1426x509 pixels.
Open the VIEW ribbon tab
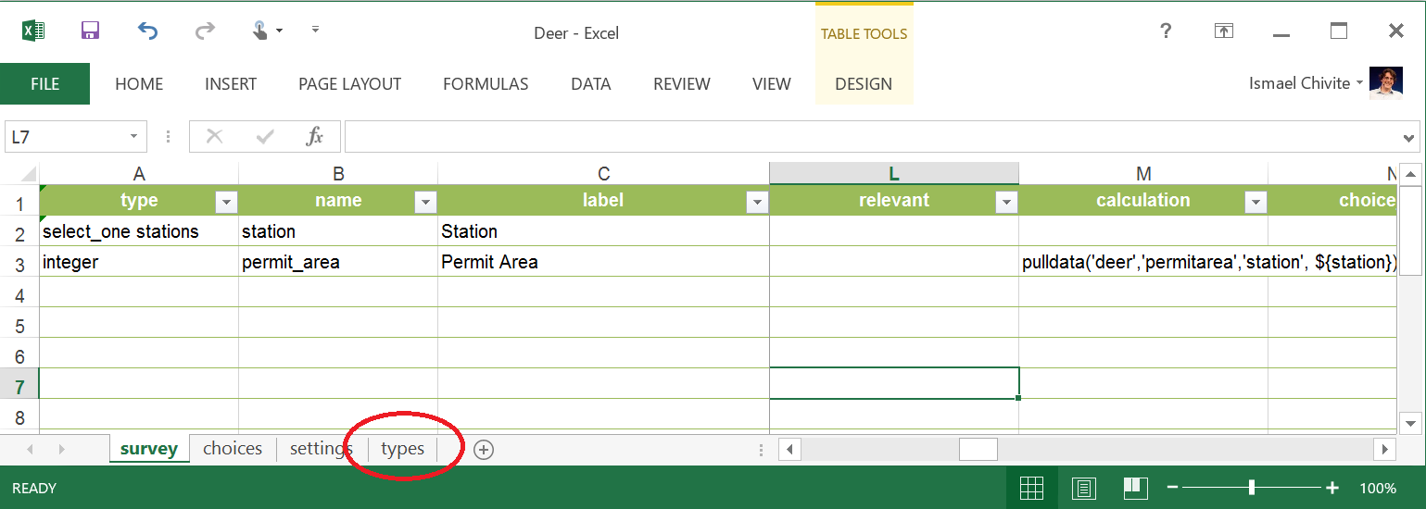(x=772, y=83)
